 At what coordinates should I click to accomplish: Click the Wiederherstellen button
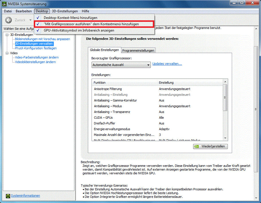(x=210, y=147)
